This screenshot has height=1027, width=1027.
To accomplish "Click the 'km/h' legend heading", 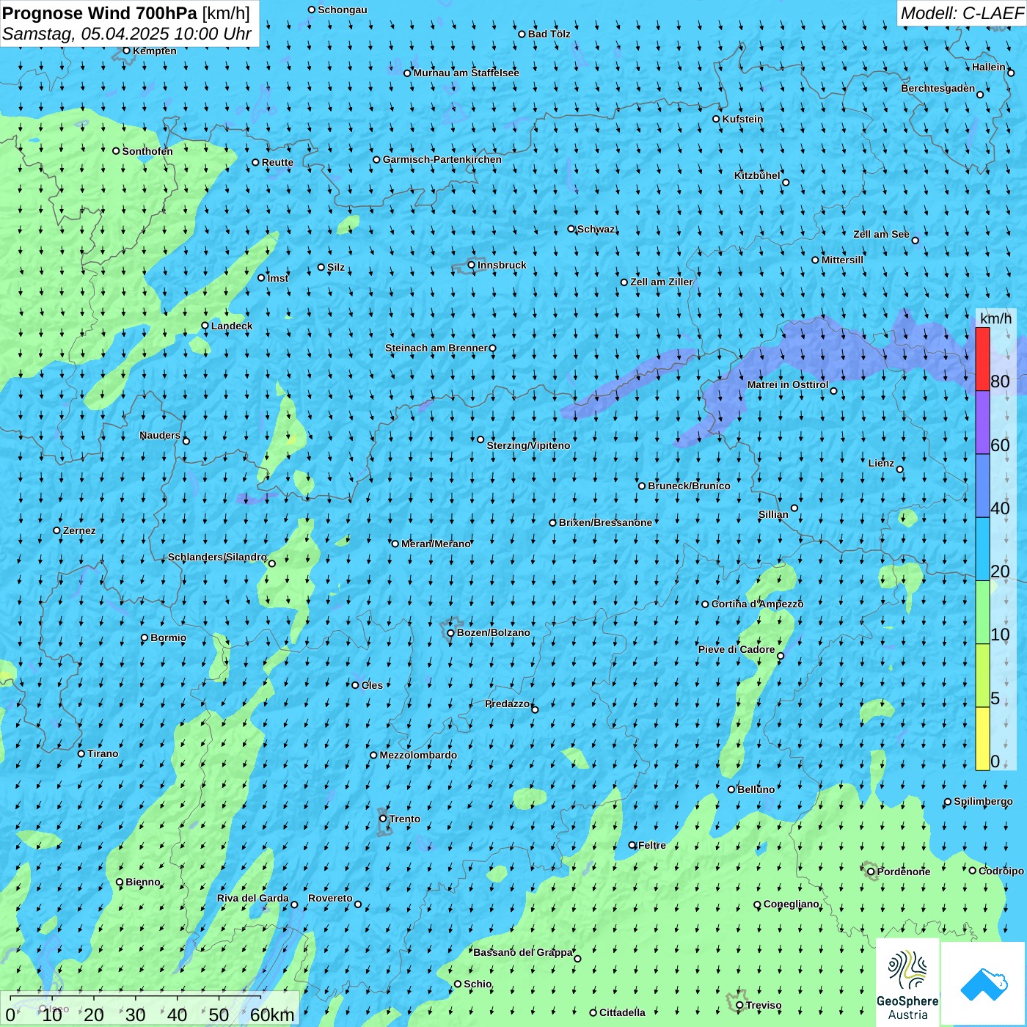I will tap(995, 318).
